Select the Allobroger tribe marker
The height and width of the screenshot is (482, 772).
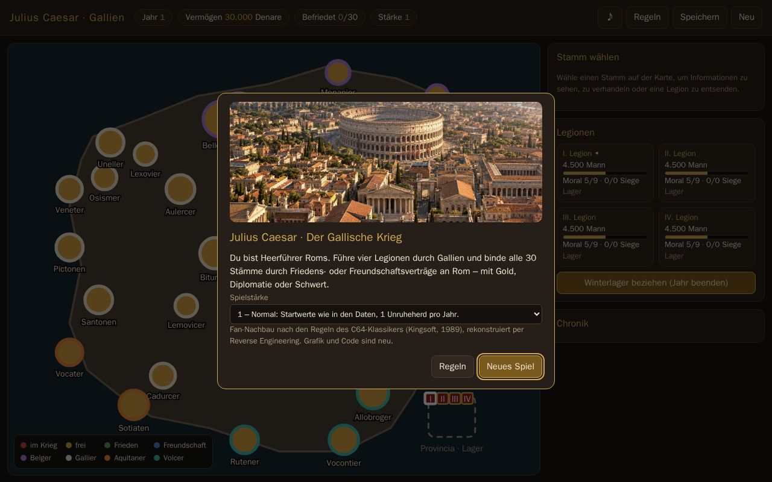[x=373, y=393]
